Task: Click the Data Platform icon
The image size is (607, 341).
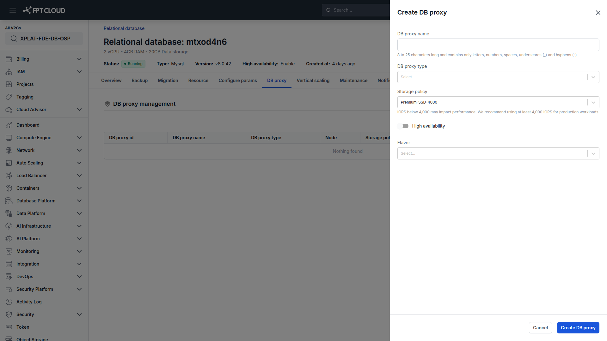Action: [9, 213]
